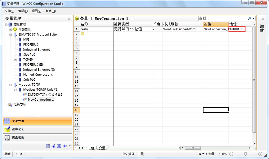This screenshot has height=159, width=269.
Task: Collapse the navigation pane with double chevron
Action: pyautogui.click(x=69, y=19)
